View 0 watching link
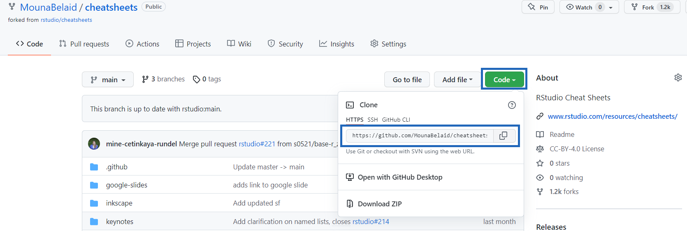The width and height of the screenshot is (687, 231). 566,178
